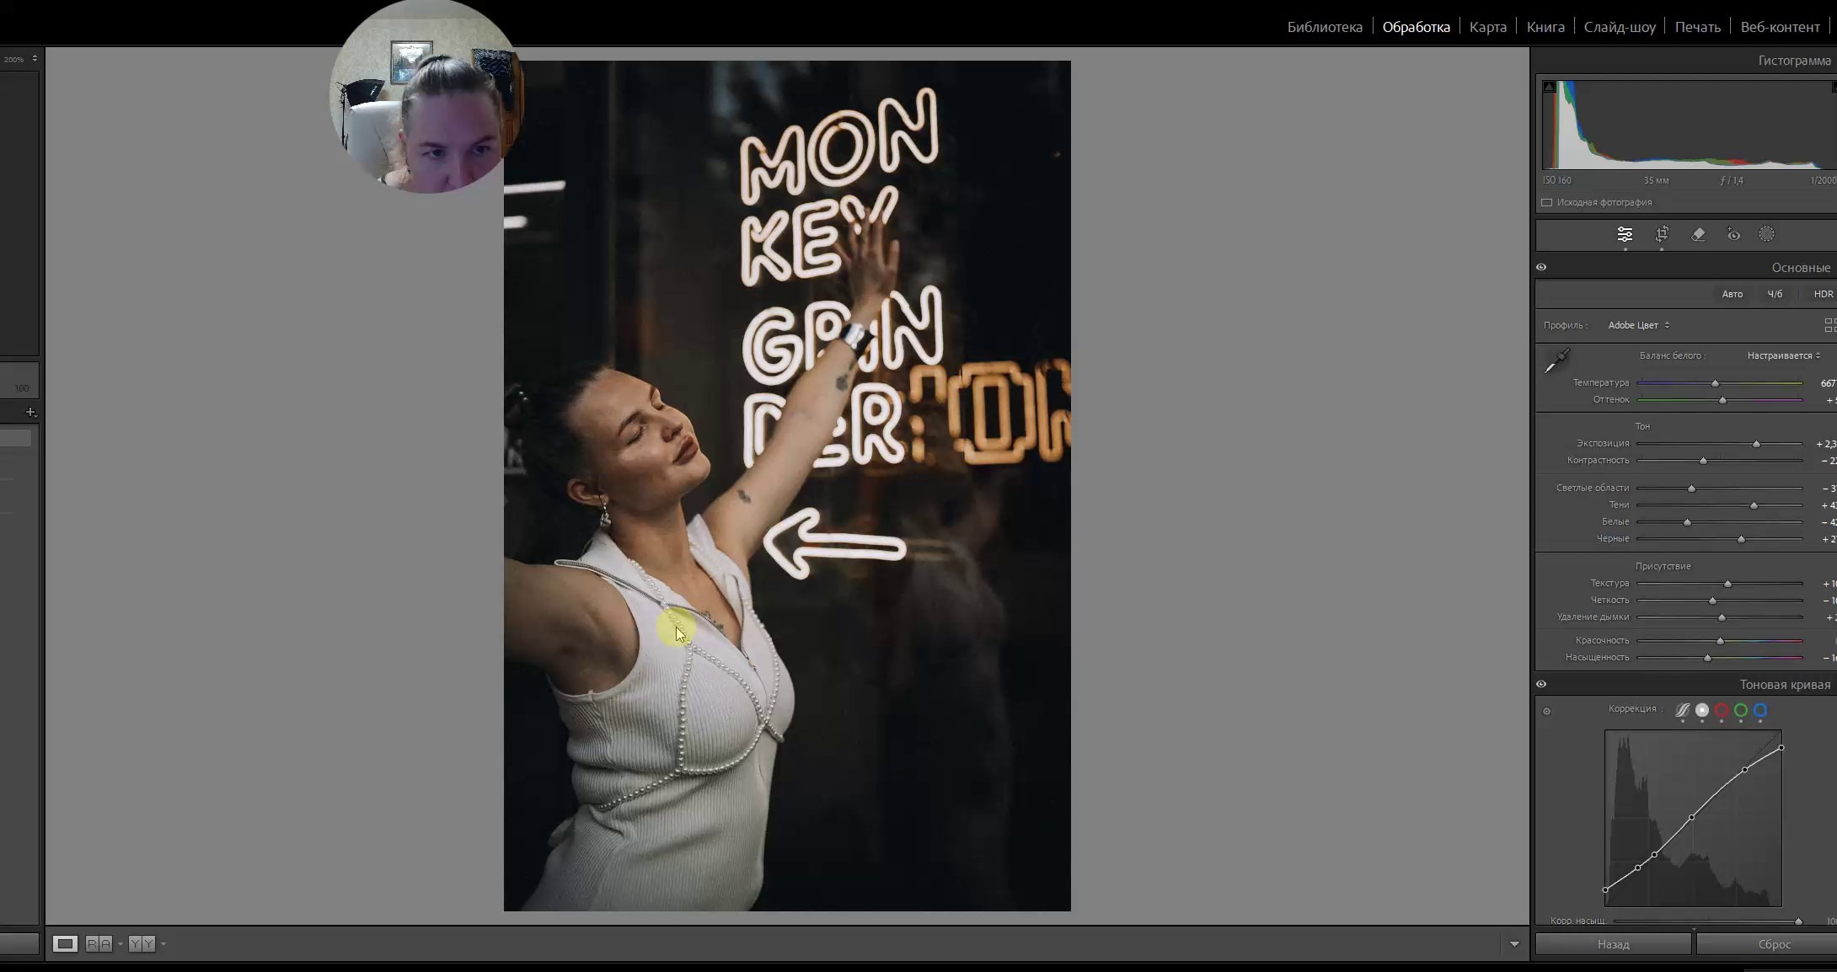1837x972 pixels.
Task: Check the 'Исходная фотография' checkbox
Action: [1547, 203]
